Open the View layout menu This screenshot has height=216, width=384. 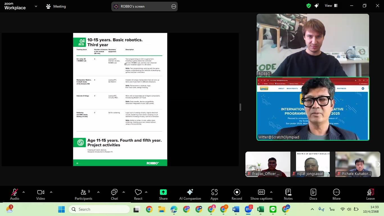coord(331,6)
